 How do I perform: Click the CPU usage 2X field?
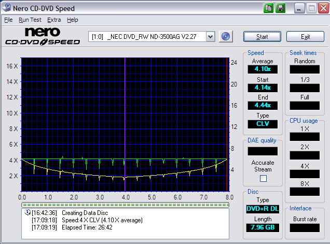[305, 155]
